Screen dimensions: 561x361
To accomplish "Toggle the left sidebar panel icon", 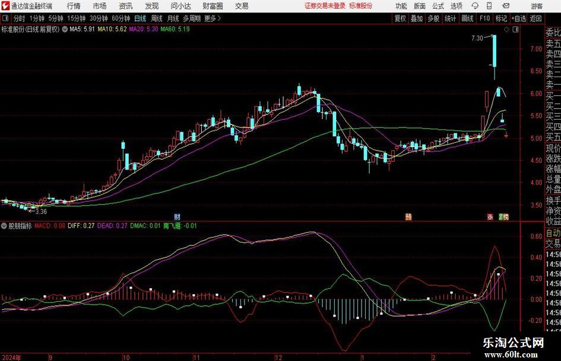I will click(x=5, y=18).
